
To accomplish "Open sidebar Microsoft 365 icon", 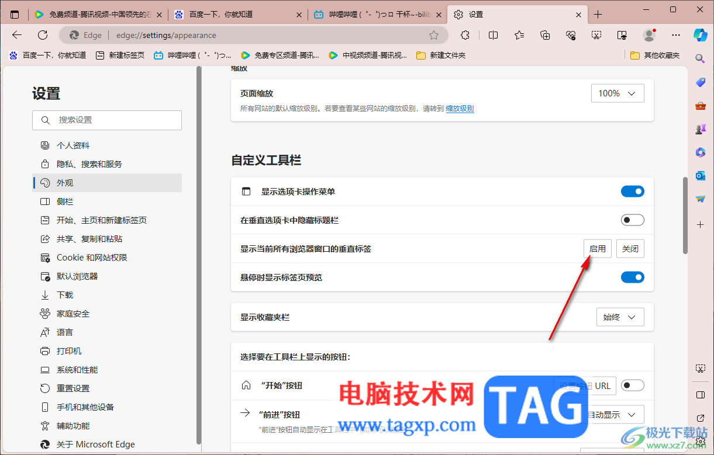I will coord(700,152).
